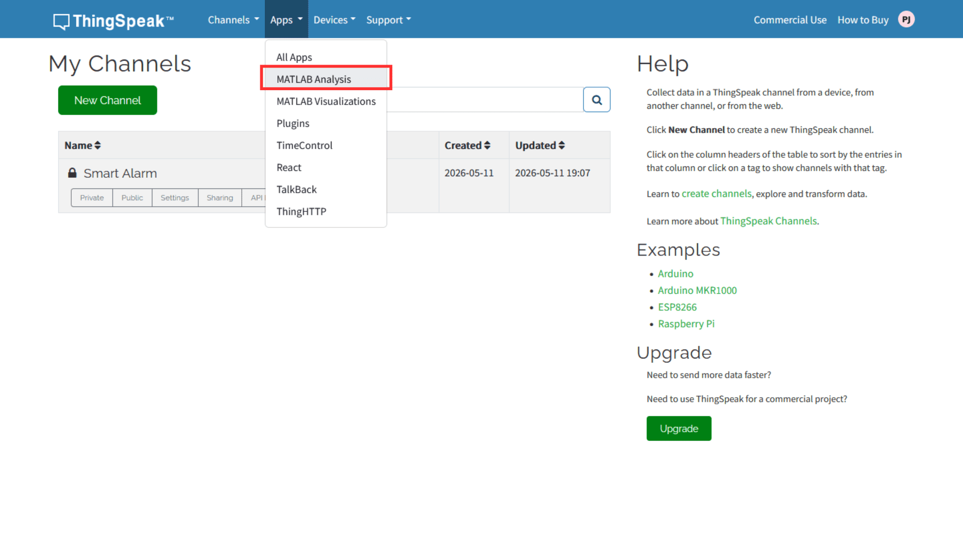The width and height of the screenshot is (963, 541).
Task: Click the green Upgrade button
Action: [x=679, y=429]
